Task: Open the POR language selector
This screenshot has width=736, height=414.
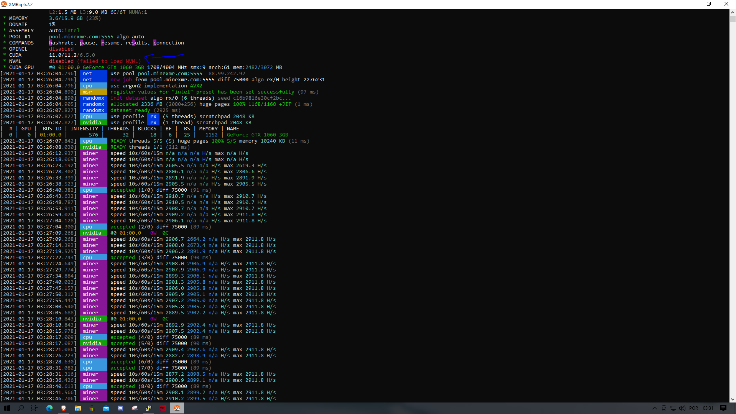Action: point(694,408)
